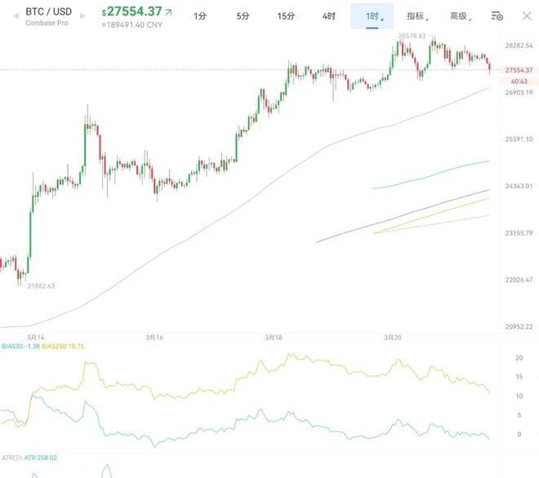The height and width of the screenshot is (478, 539).
Task: Click the green price trend arrow
Action: [x=167, y=12]
